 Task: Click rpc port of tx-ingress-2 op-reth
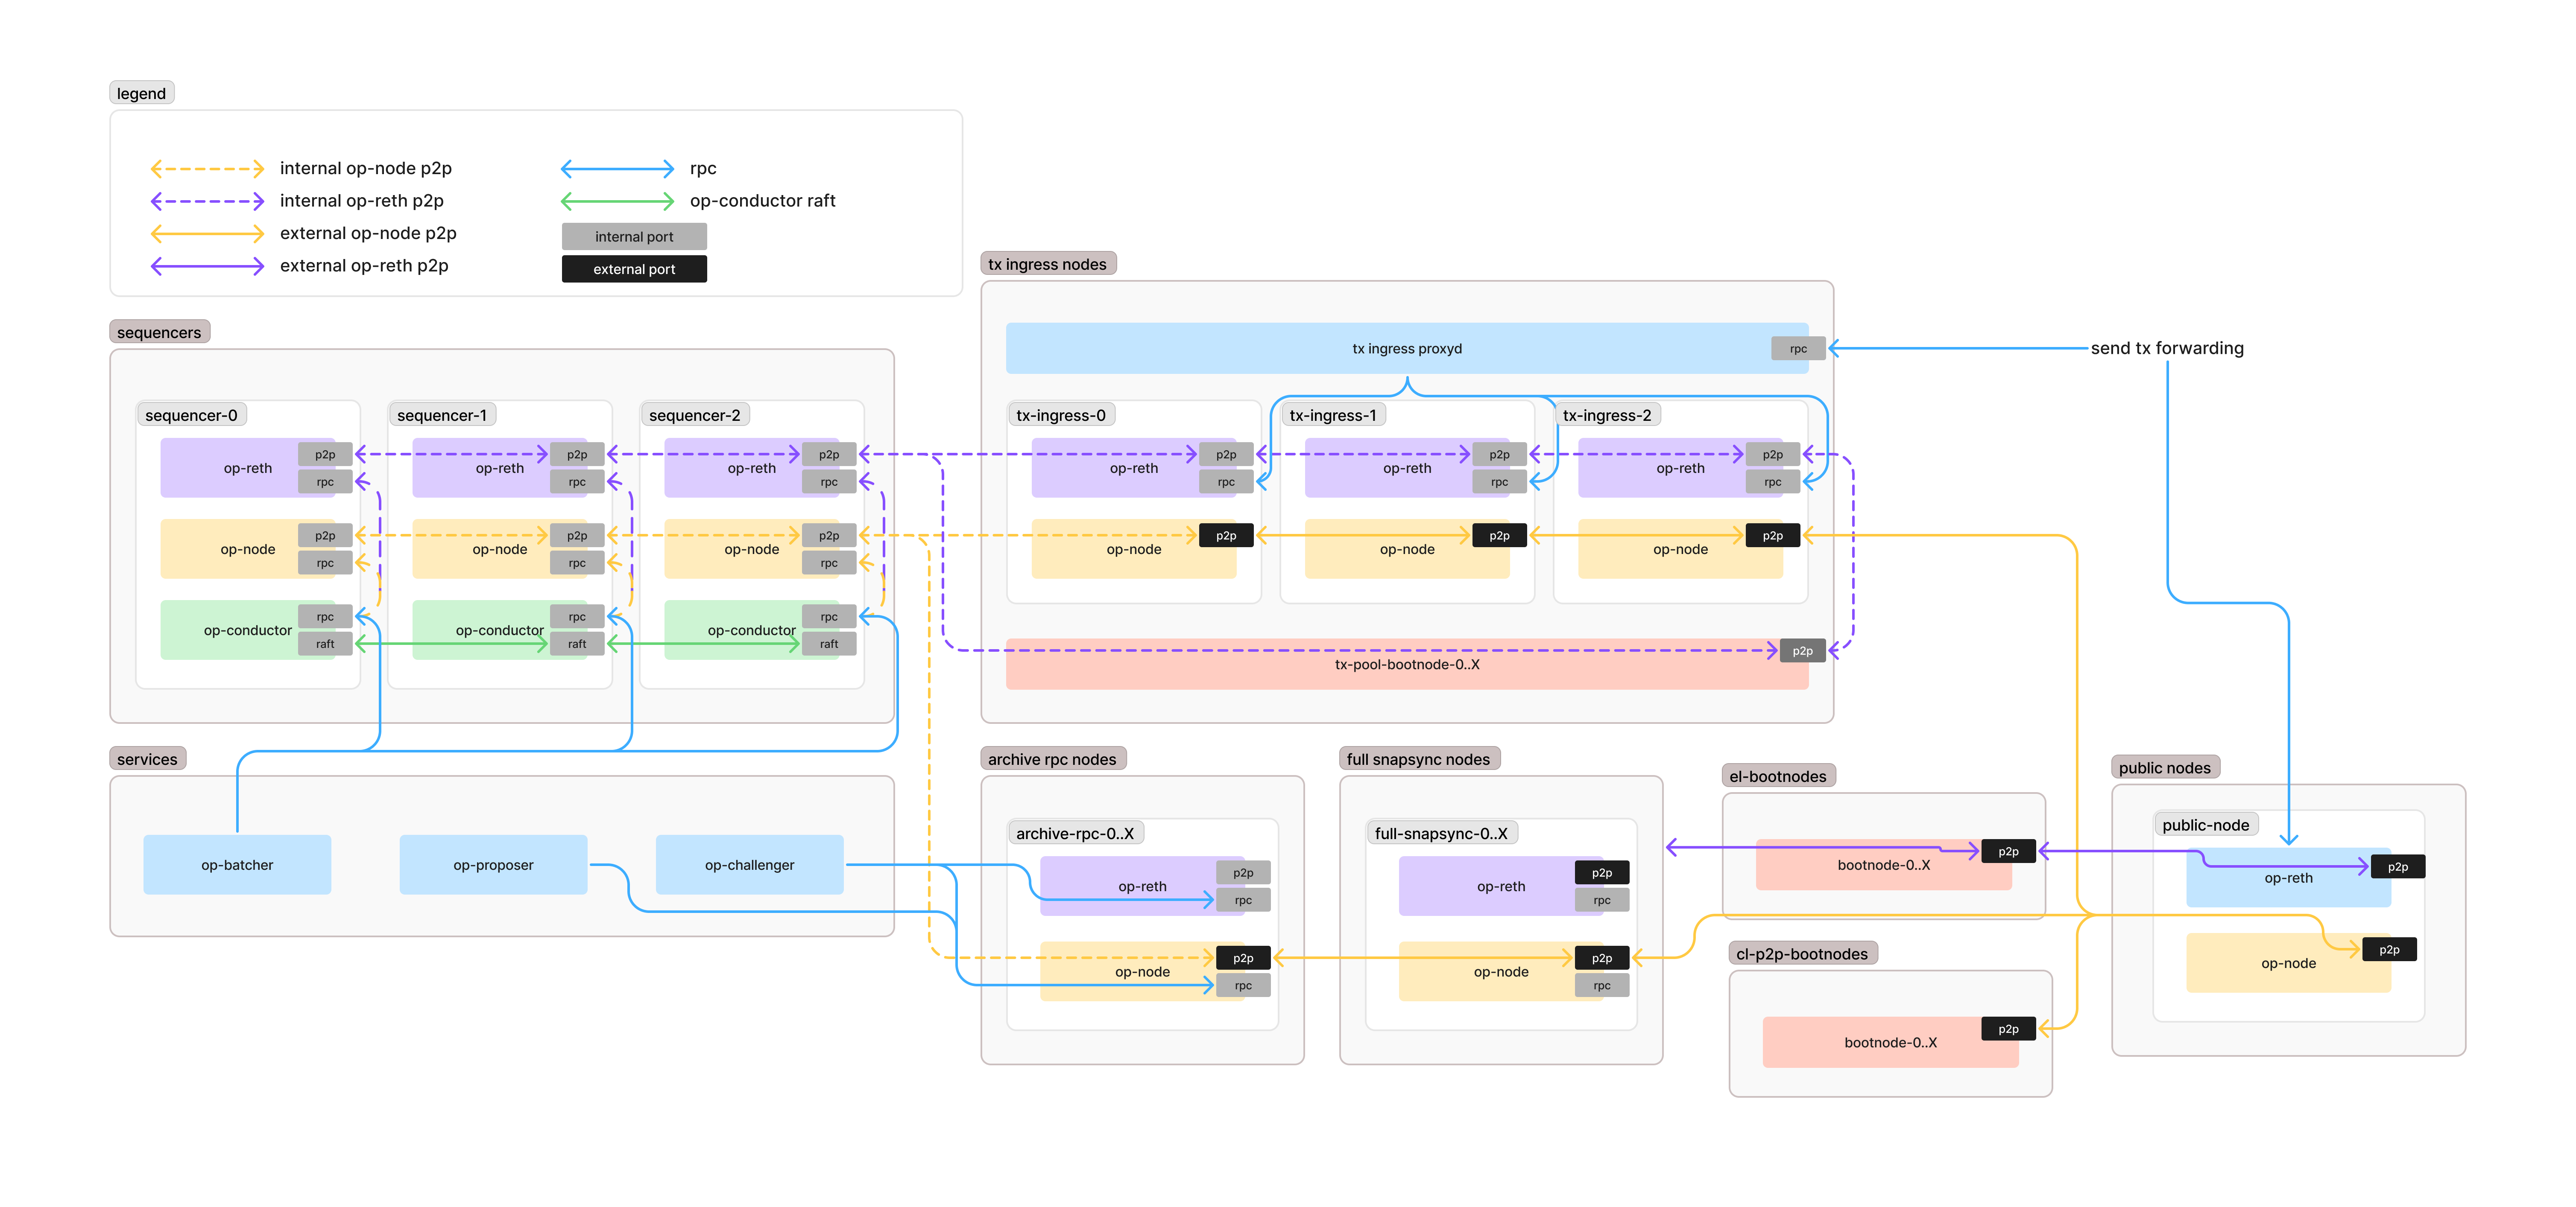tap(1773, 481)
